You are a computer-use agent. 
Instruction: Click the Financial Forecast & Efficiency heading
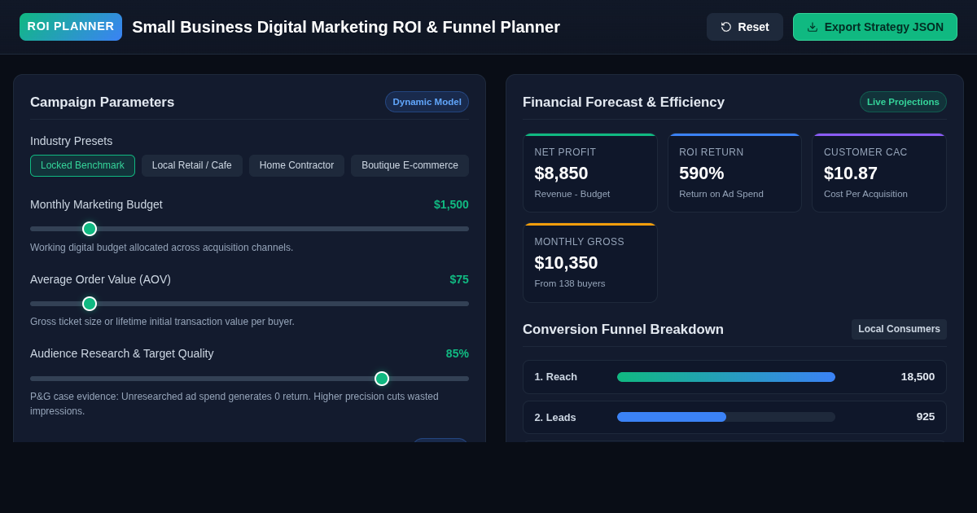[624, 103]
